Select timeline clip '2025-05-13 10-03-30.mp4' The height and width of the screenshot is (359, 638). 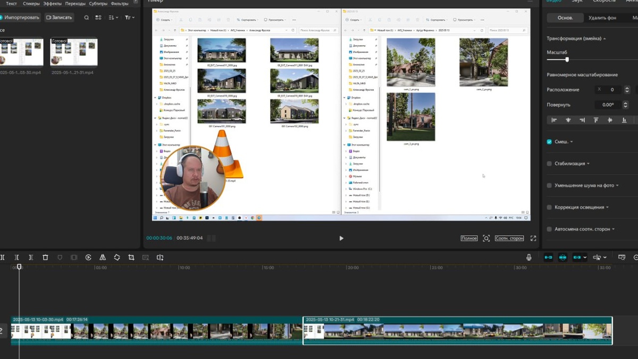point(156,331)
